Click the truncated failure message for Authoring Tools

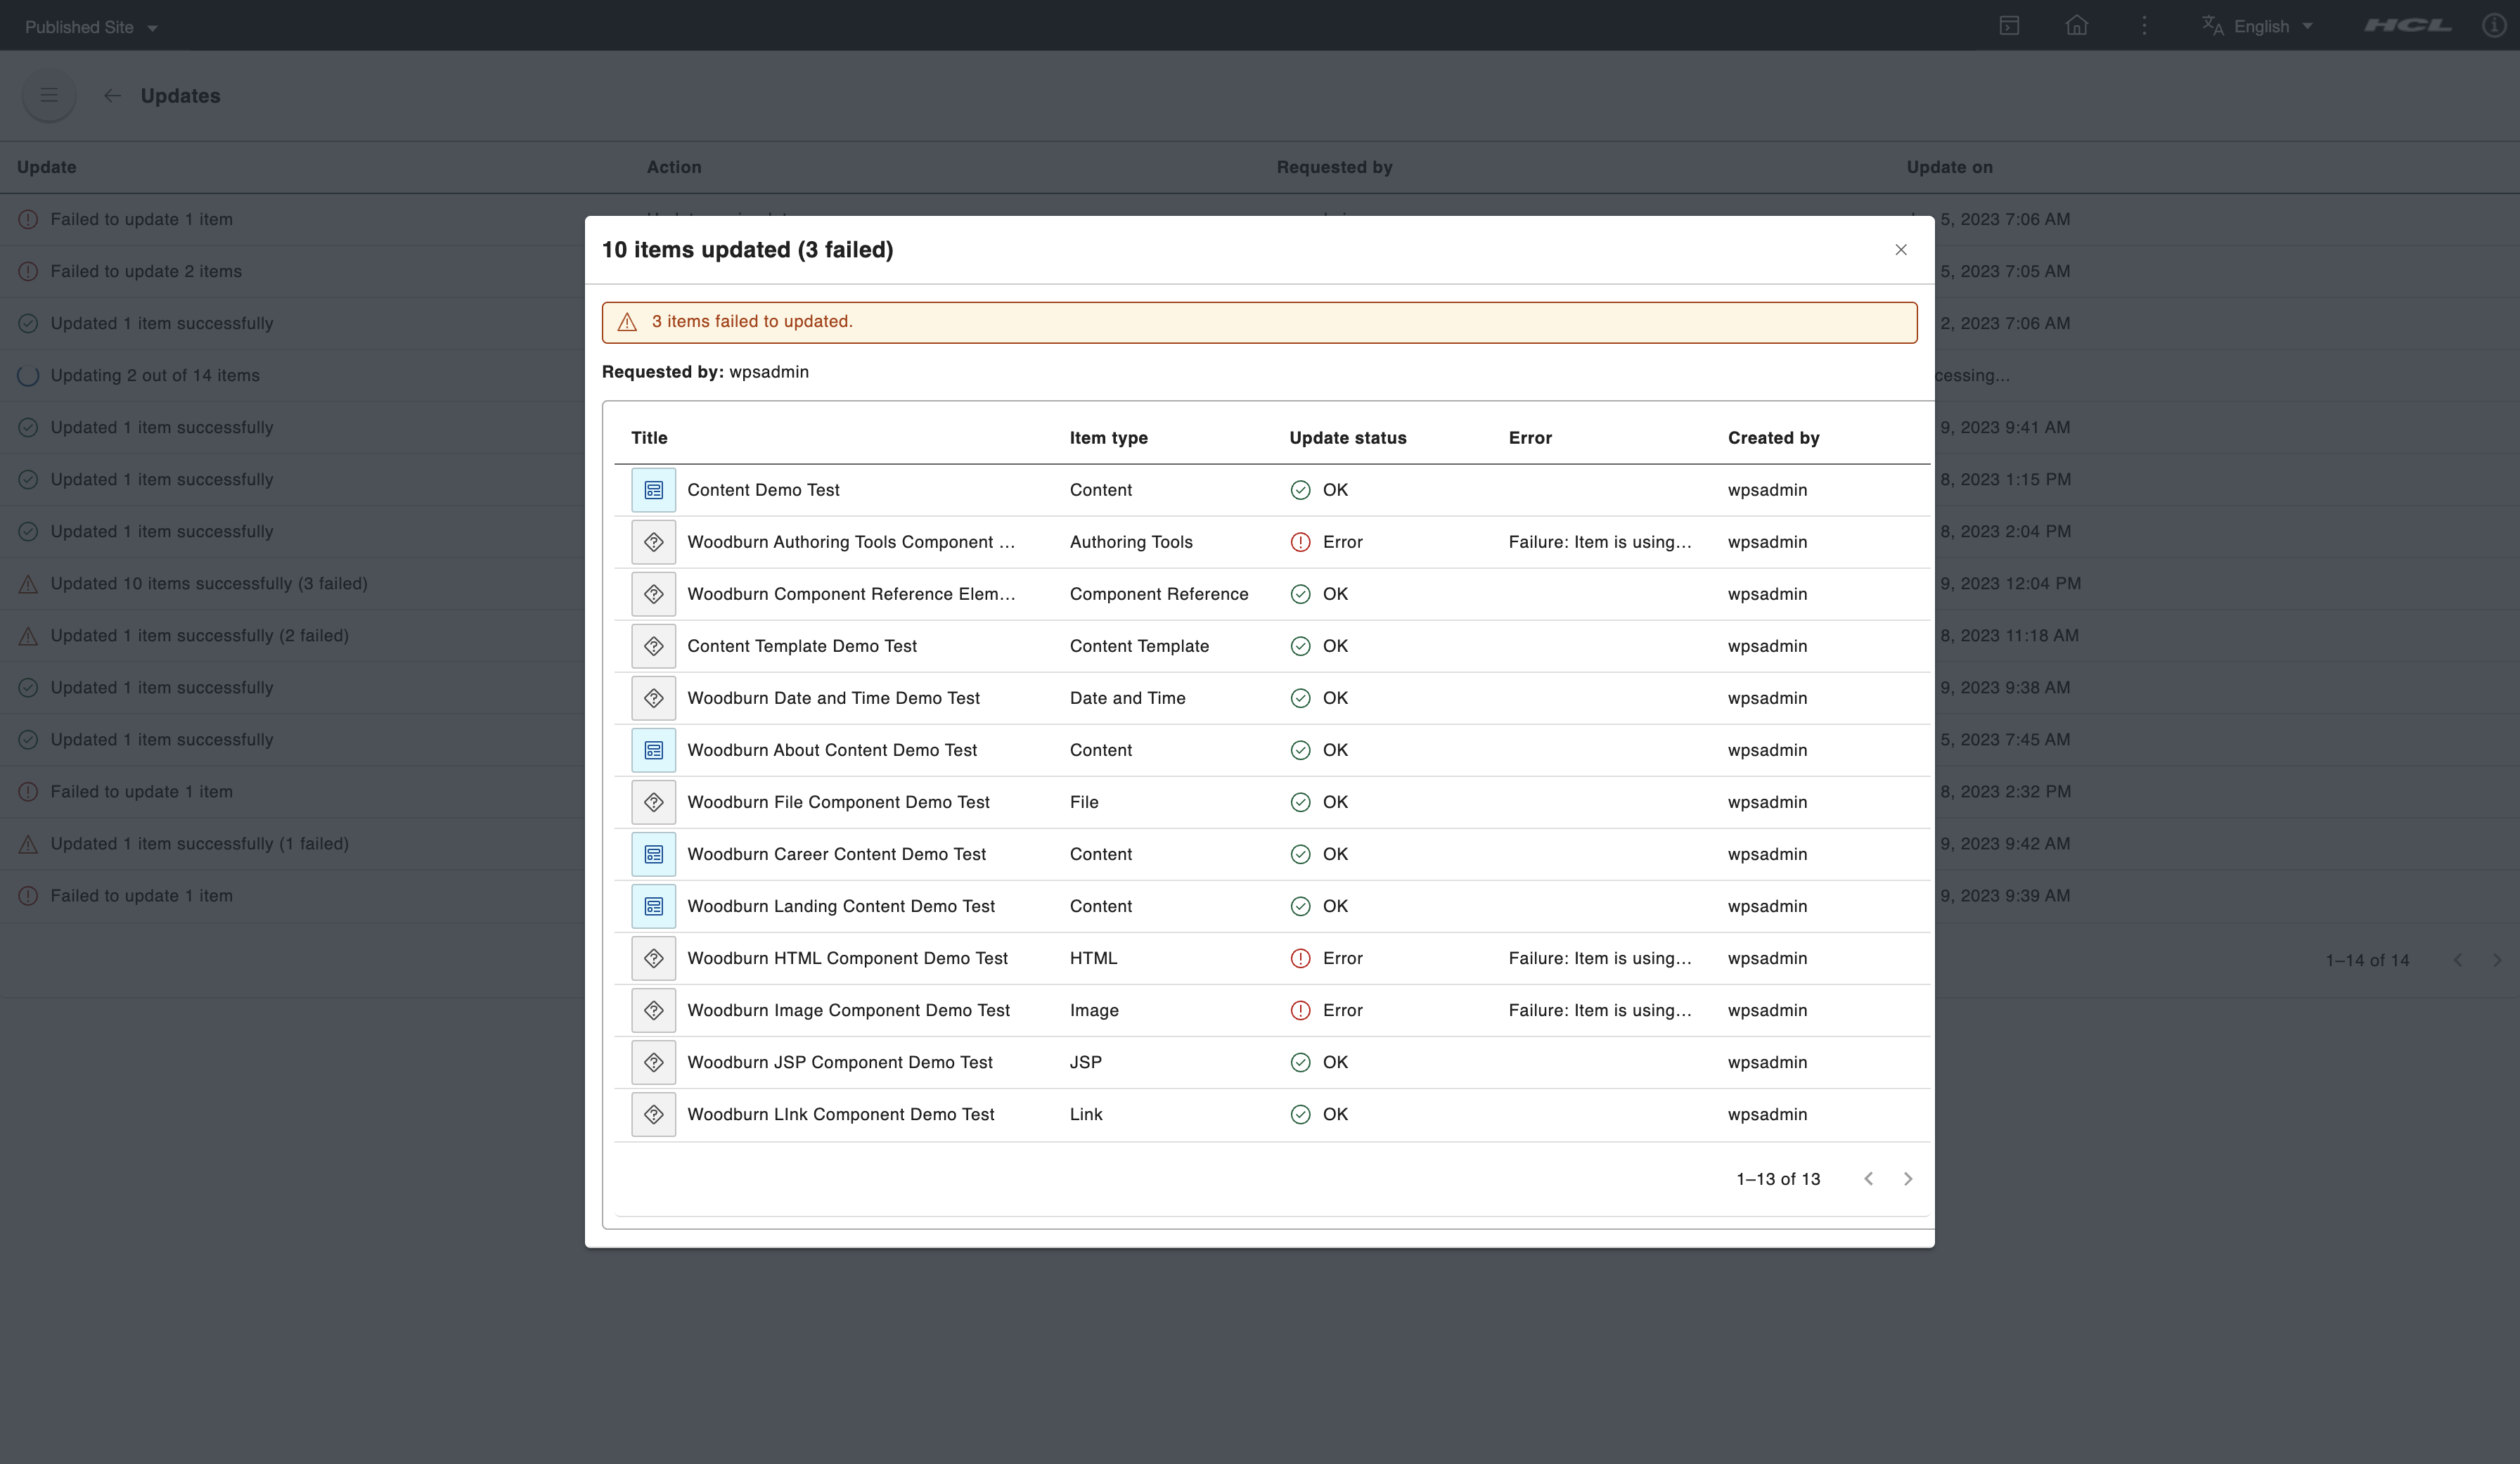pyautogui.click(x=1599, y=542)
